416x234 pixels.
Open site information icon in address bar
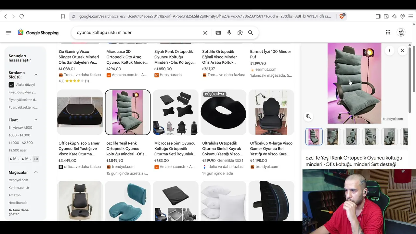[73, 16]
